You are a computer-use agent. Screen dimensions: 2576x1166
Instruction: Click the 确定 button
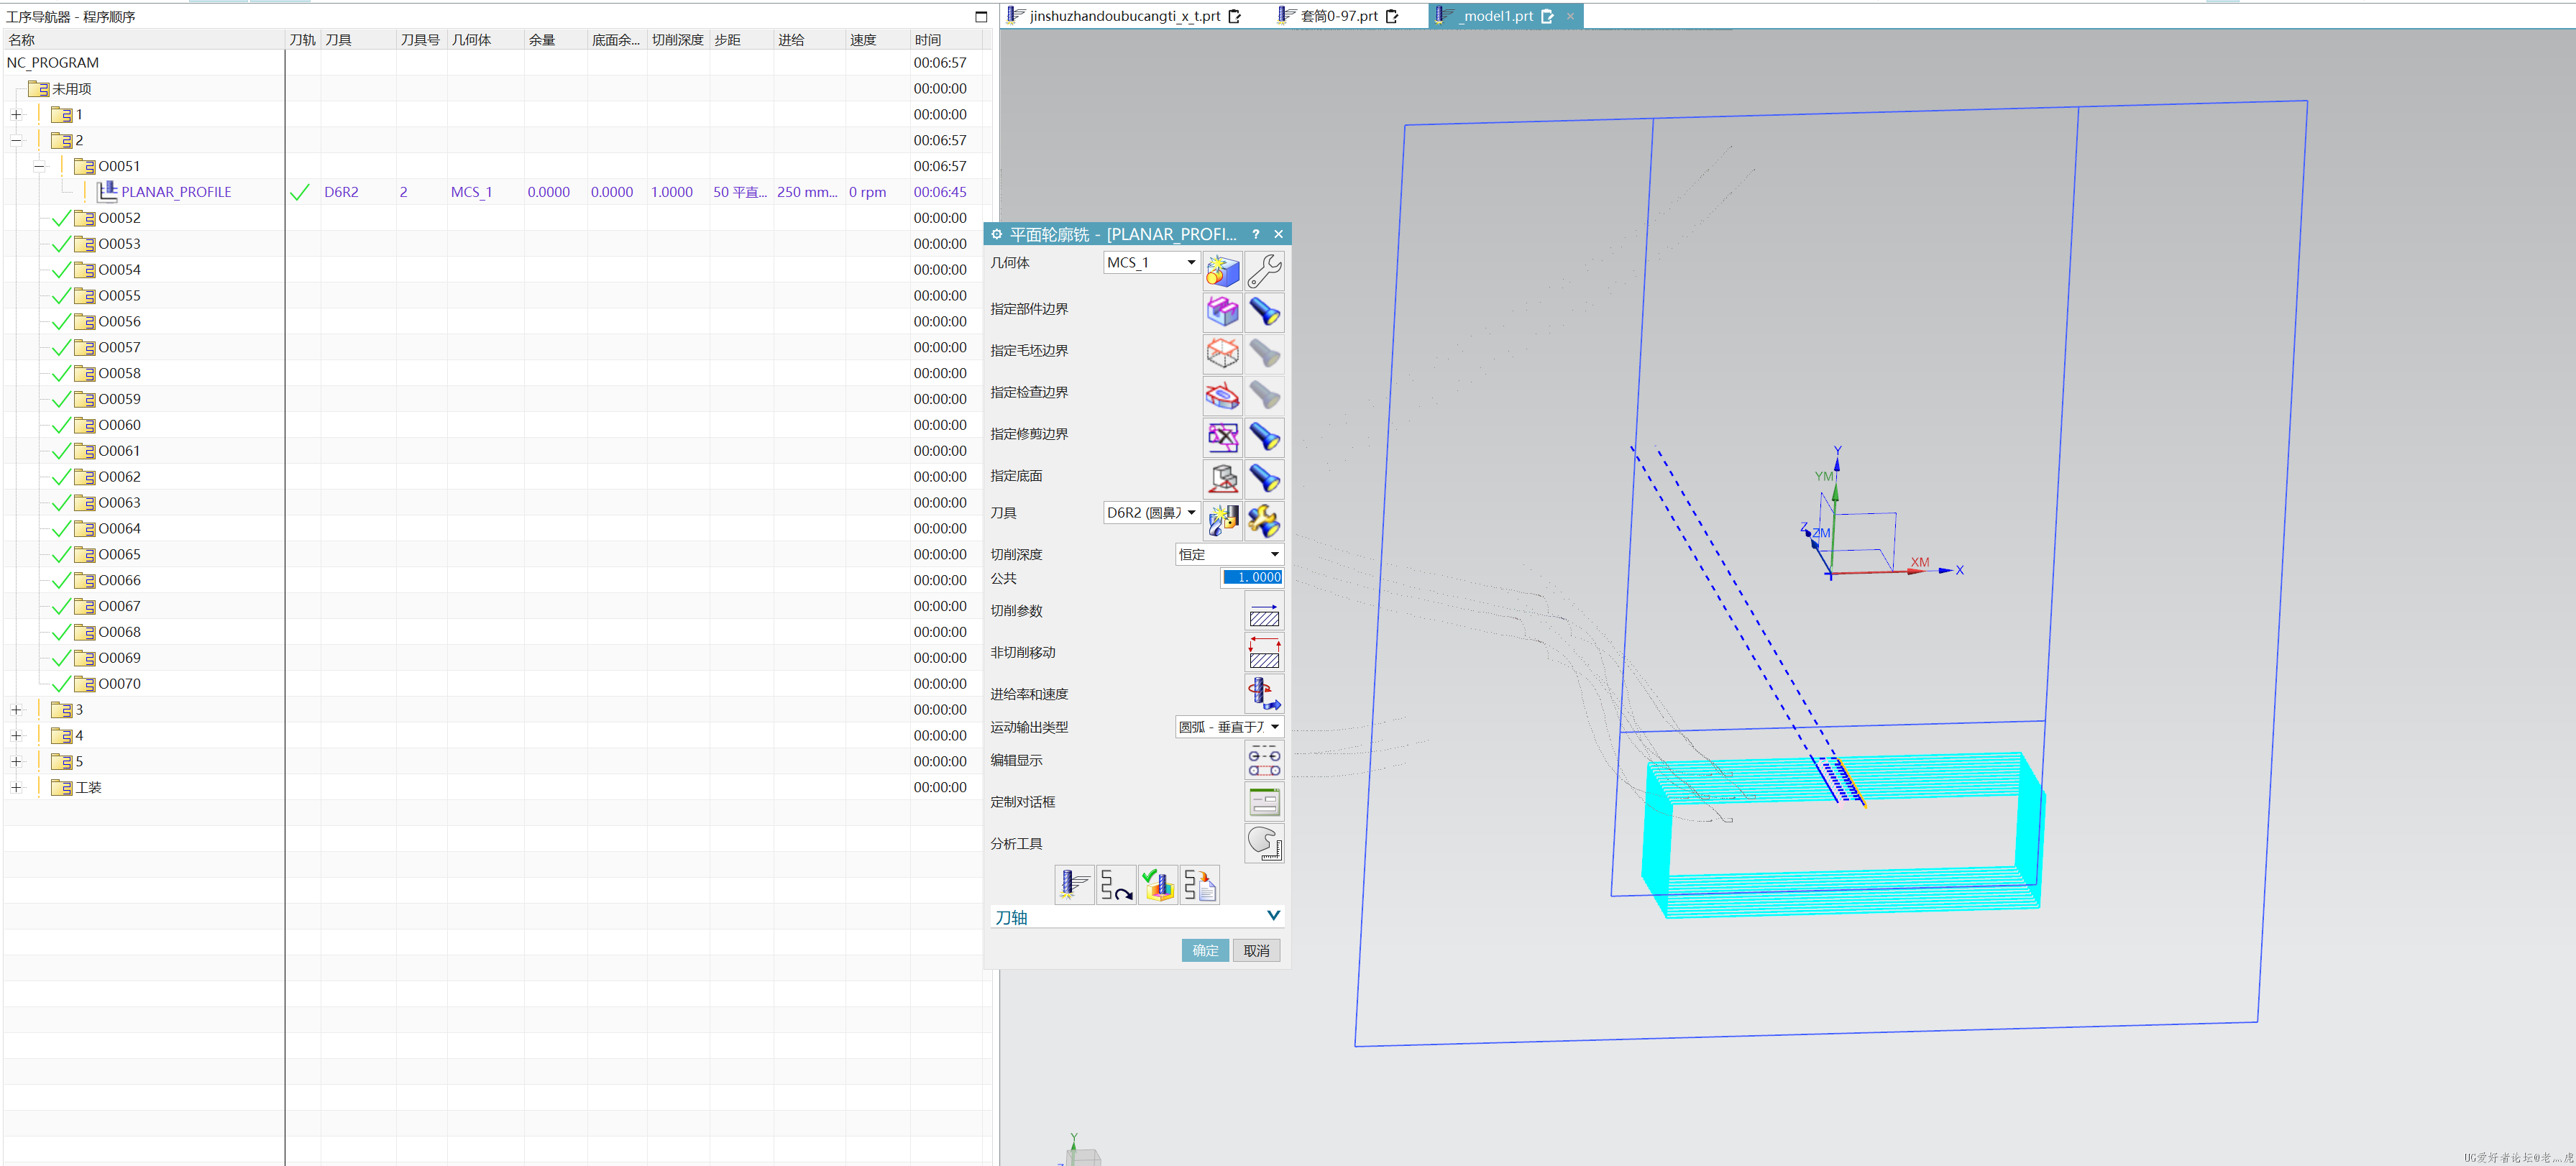(1205, 951)
